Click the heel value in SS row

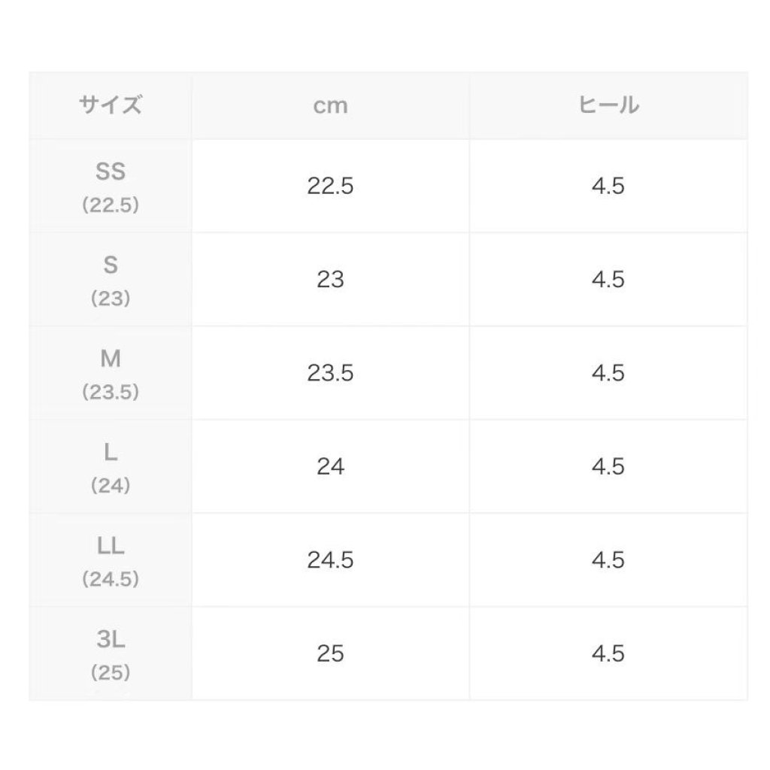[608, 186]
